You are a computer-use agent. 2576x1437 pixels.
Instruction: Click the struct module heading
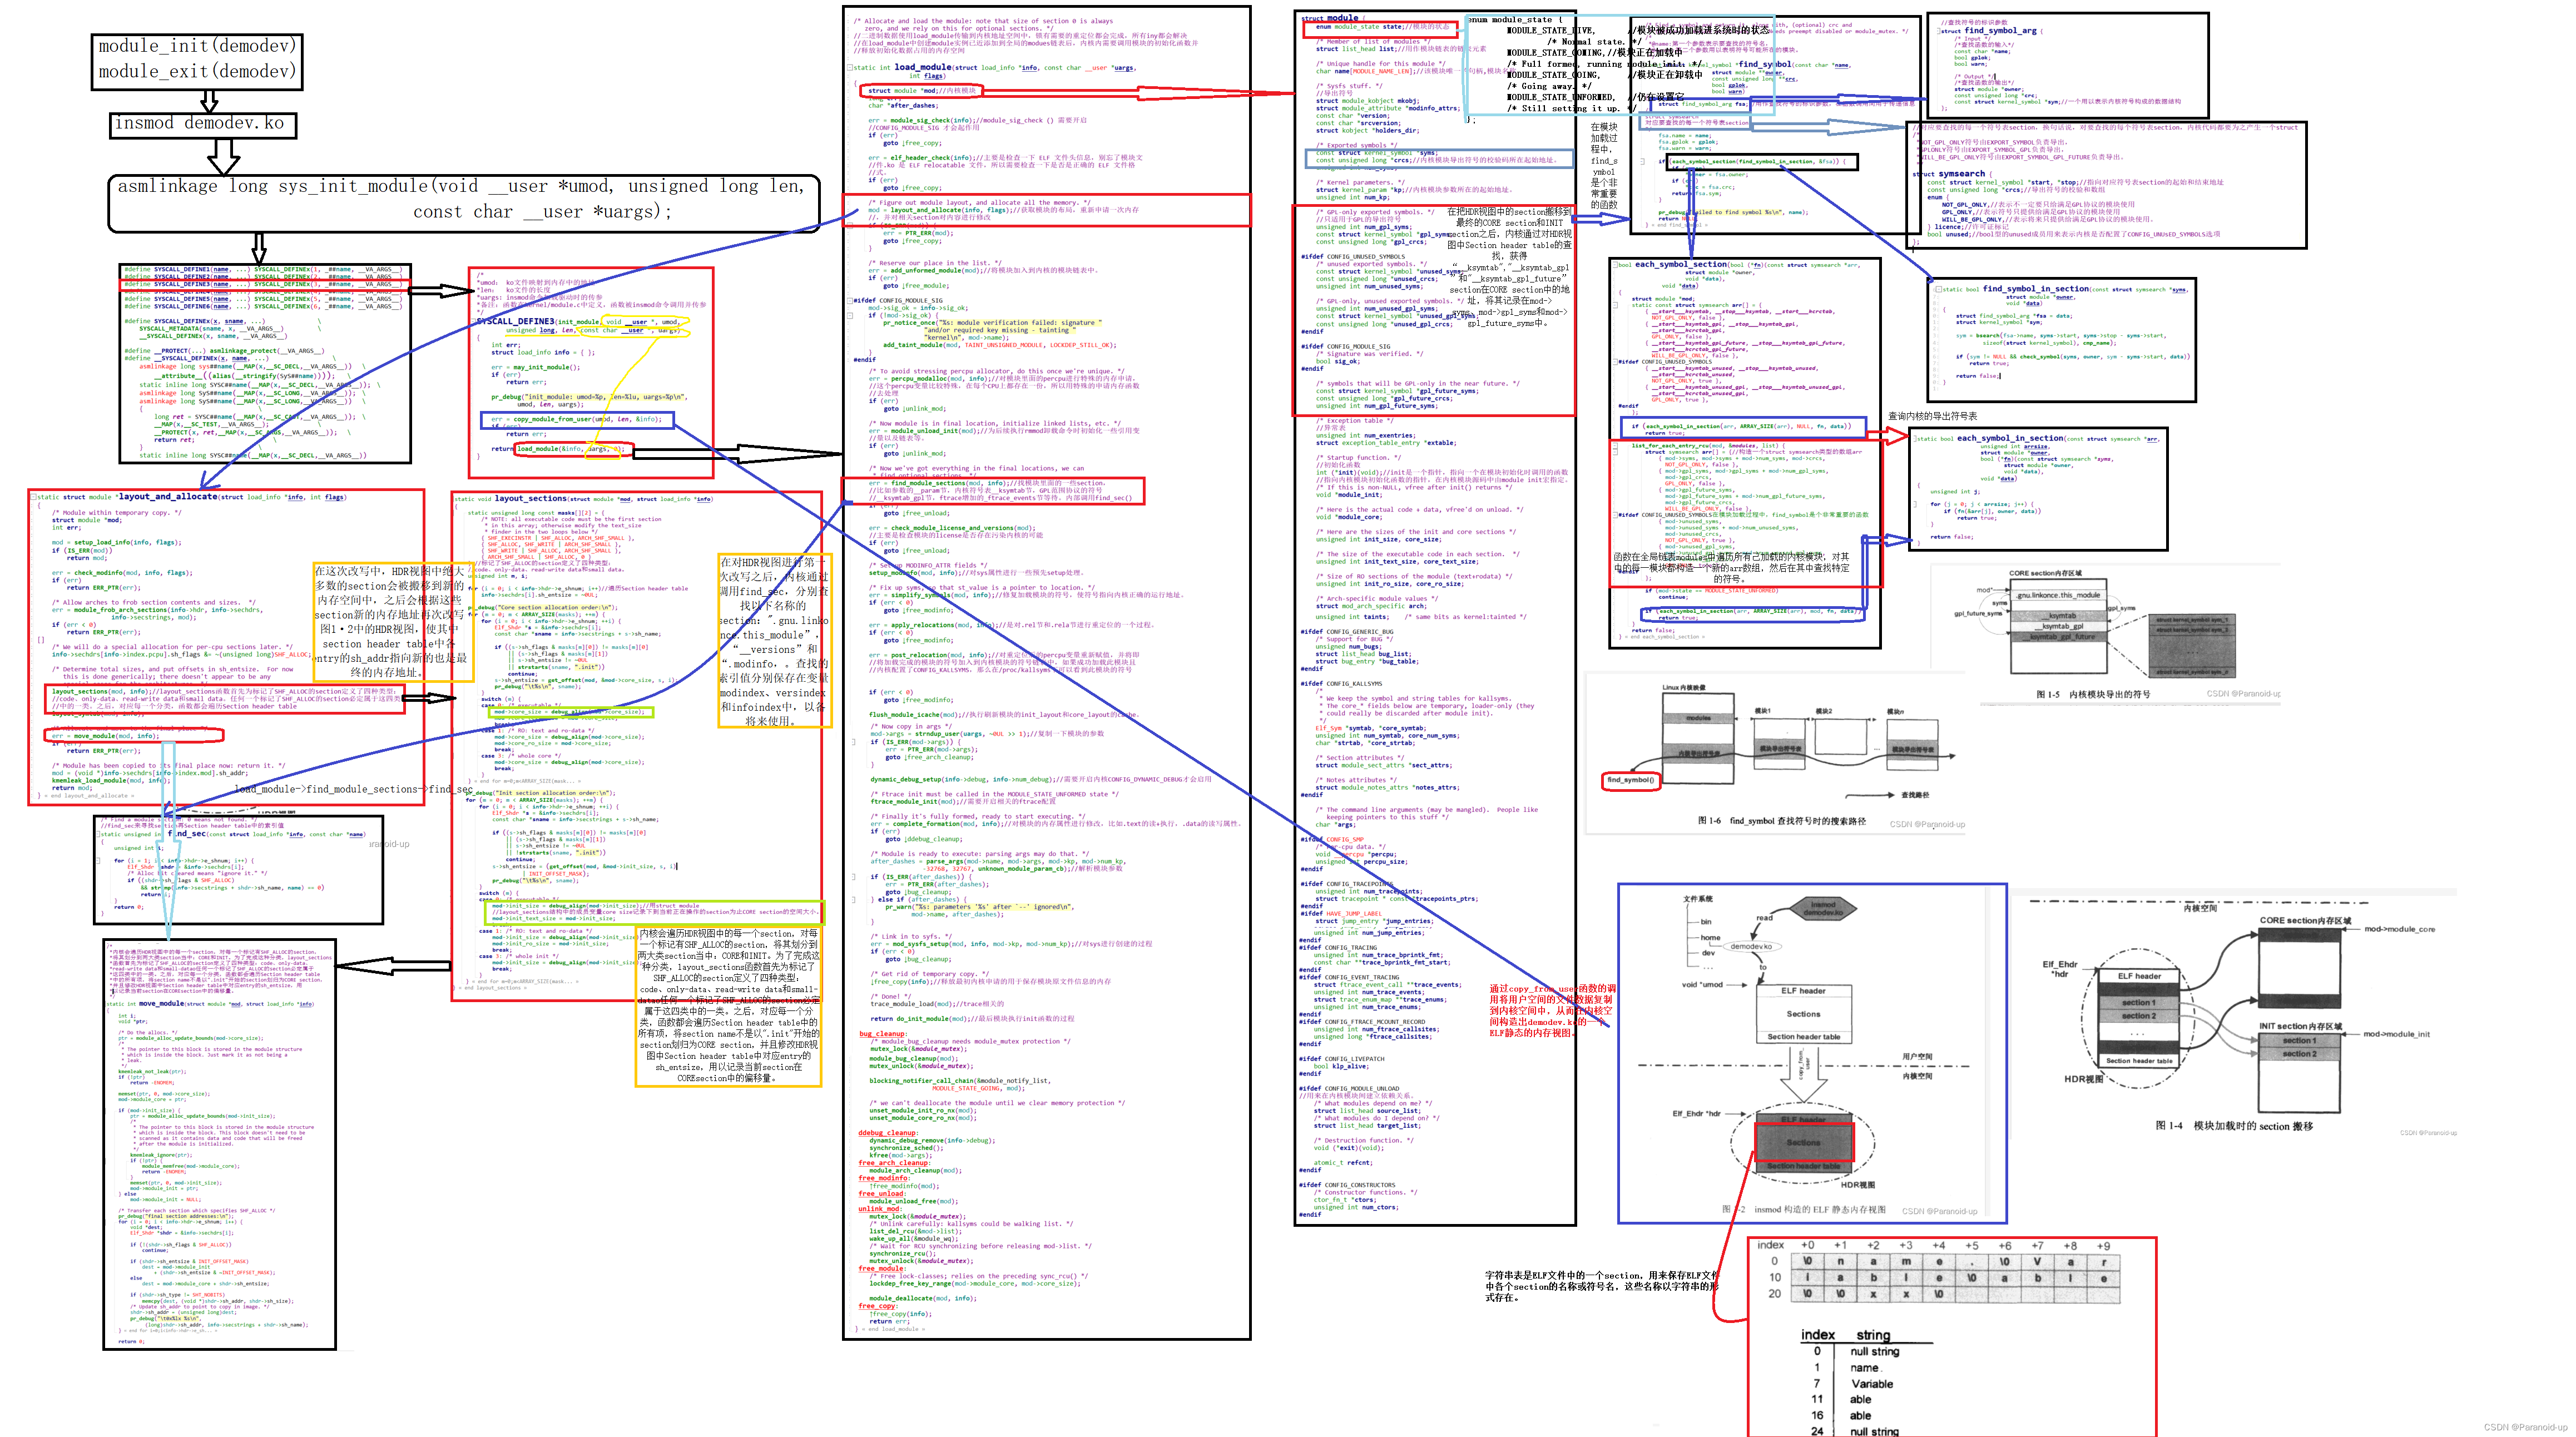[1331, 18]
